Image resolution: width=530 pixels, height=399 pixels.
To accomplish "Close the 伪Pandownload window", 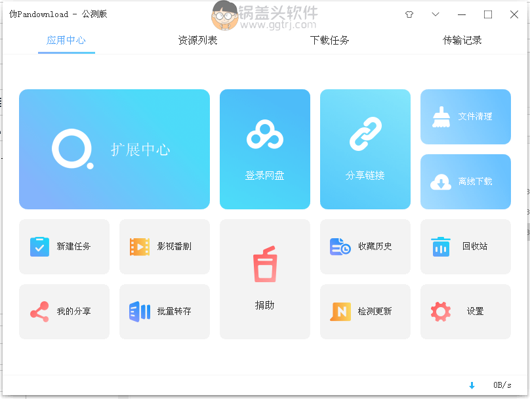I will coord(514,14).
